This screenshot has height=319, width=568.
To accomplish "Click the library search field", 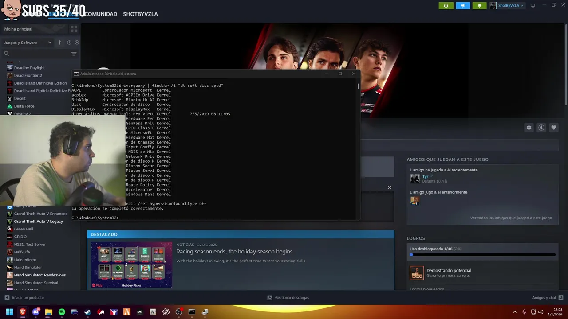I will click(x=36, y=54).
